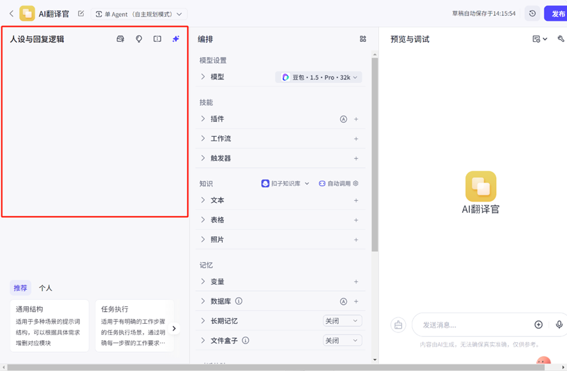Click the 发送消息 input field
The height and width of the screenshot is (371, 567).
coord(474,325)
